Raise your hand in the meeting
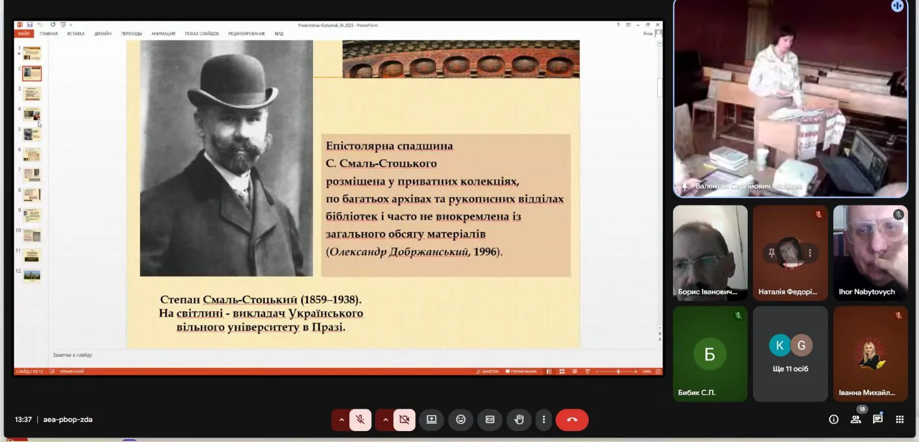Image resolution: width=919 pixels, height=442 pixels. coord(519,420)
